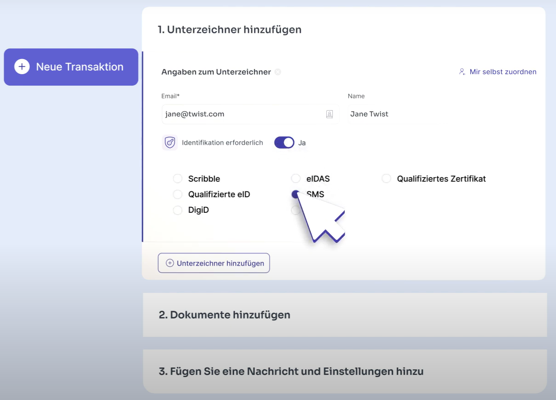Click the plus icon in Unterzeichner hinzufügen

(170, 263)
